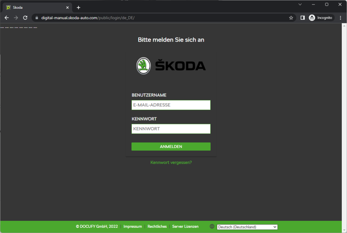Reload the Skoda login page
This screenshot has width=347, height=233.
pyautogui.click(x=25, y=18)
